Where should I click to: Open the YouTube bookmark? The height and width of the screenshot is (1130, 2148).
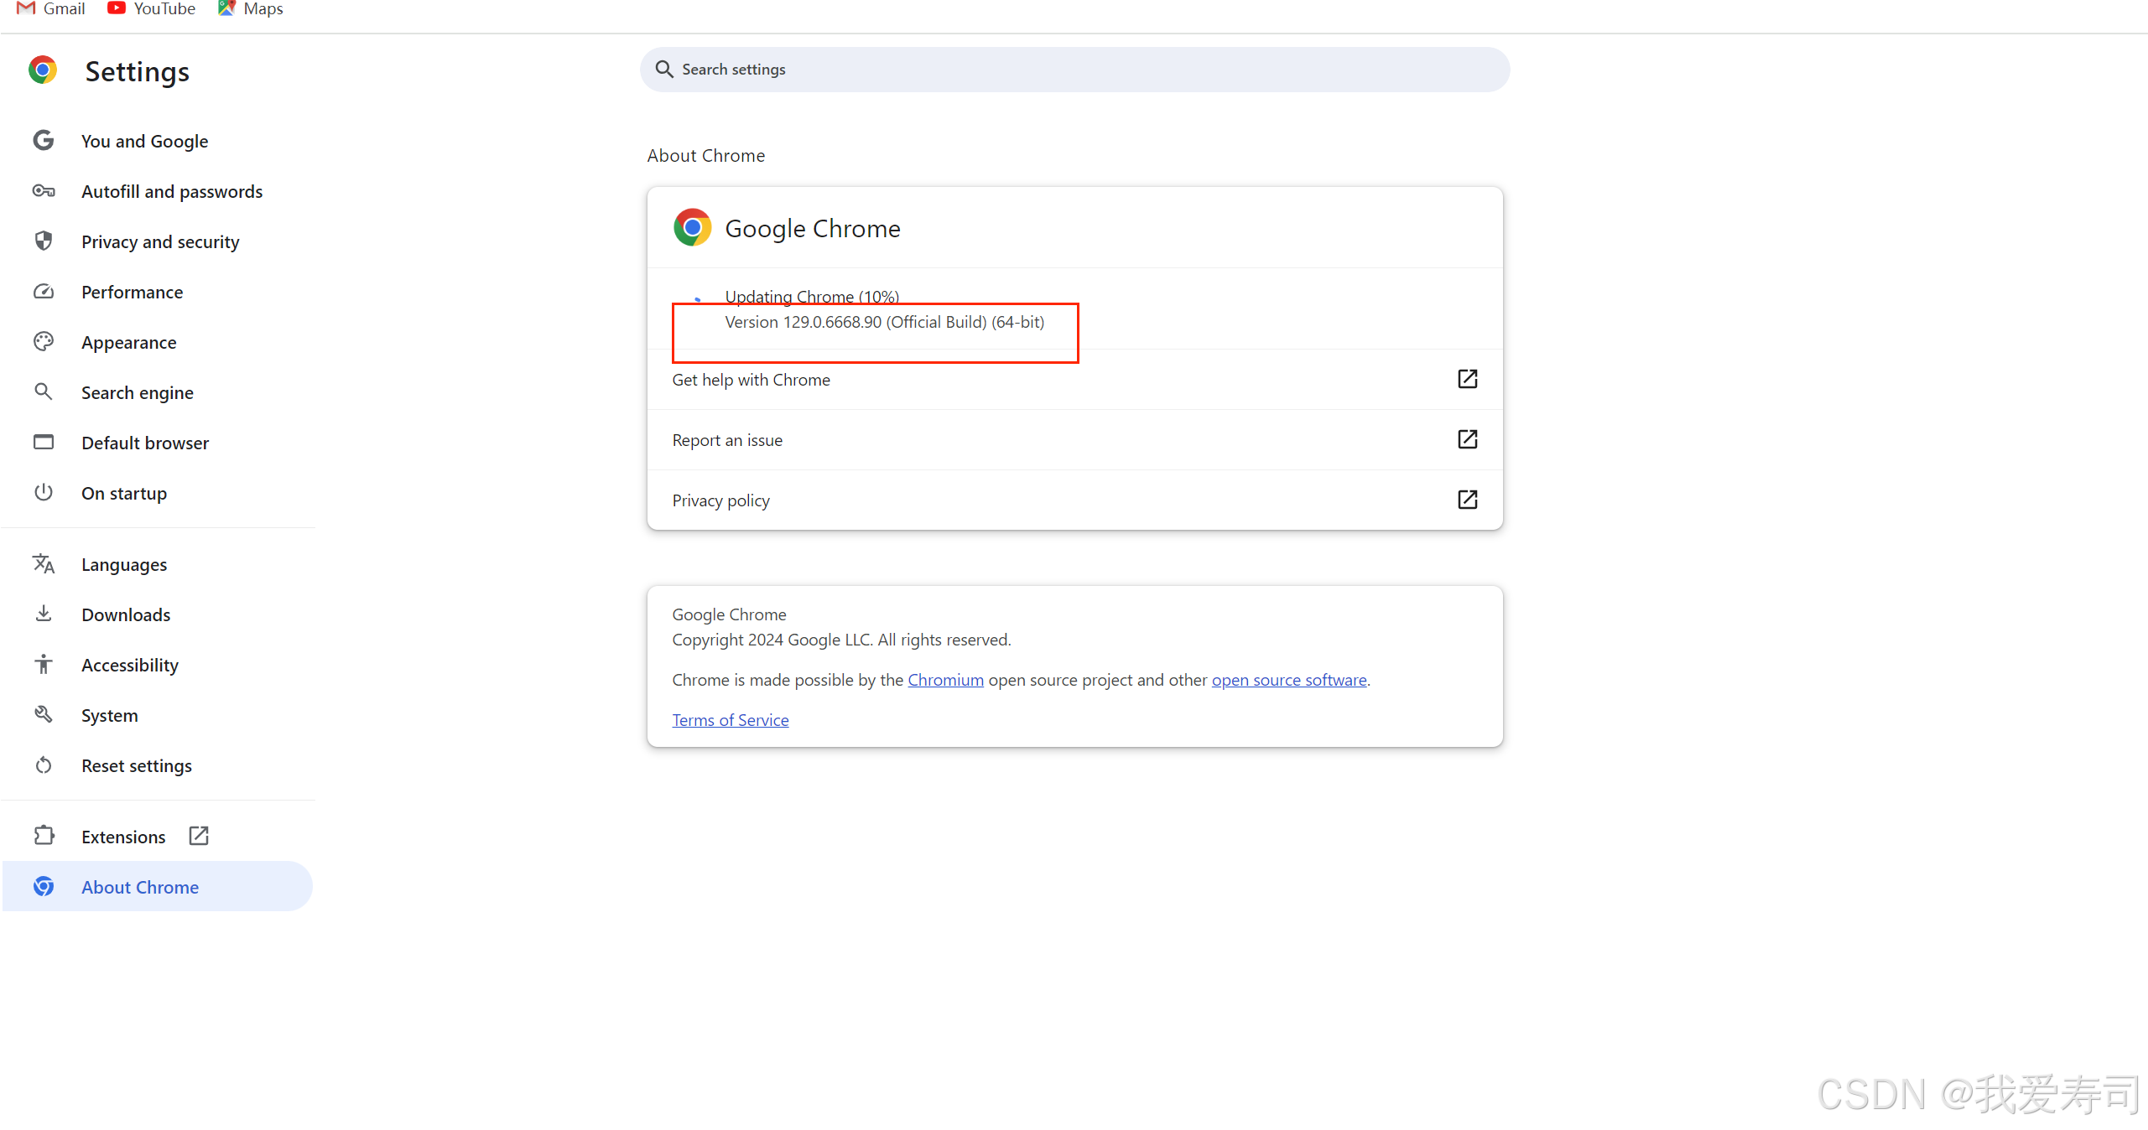click(152, 9)
